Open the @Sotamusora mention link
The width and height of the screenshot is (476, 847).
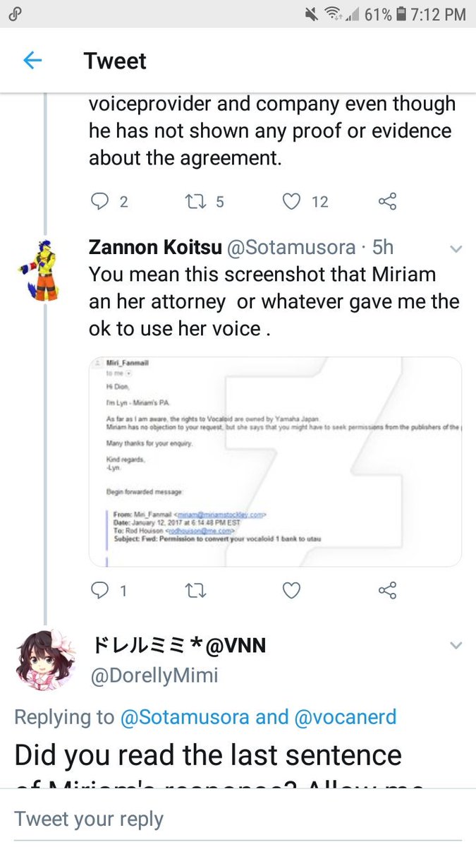[185, 717]
